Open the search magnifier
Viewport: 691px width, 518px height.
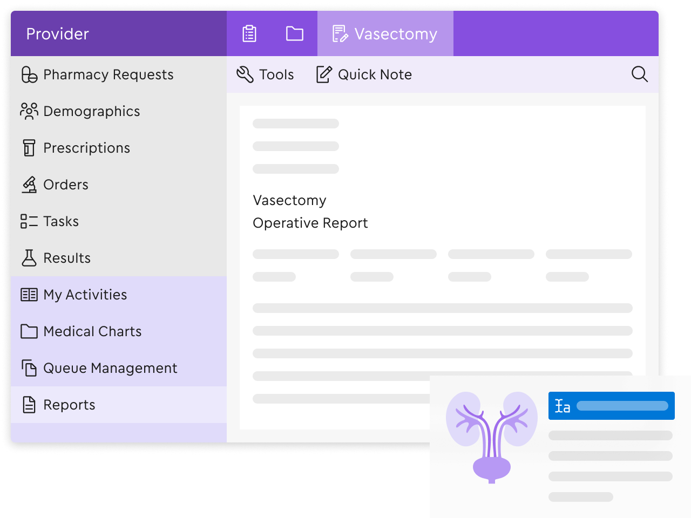click(640, 74)
